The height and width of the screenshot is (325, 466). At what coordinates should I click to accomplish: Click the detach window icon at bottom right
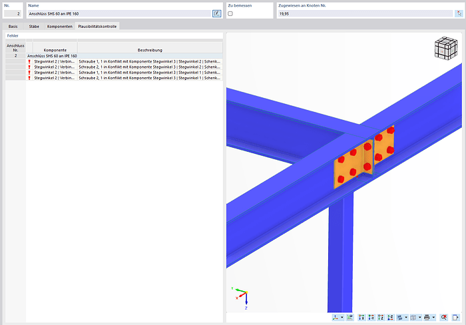tap(456, 318)
